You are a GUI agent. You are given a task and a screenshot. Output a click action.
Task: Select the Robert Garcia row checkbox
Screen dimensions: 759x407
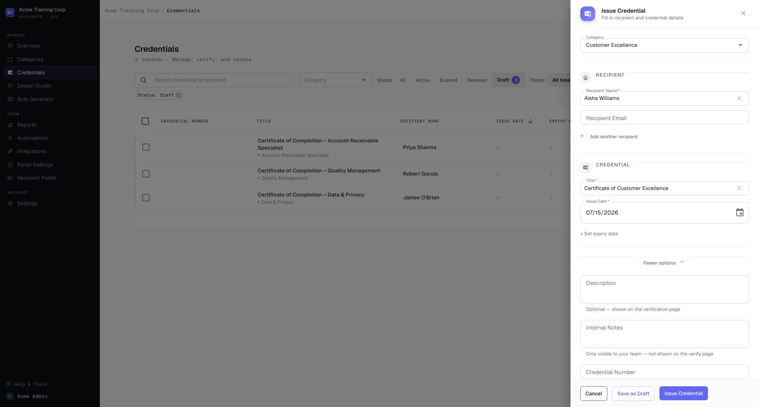(146, 174)
